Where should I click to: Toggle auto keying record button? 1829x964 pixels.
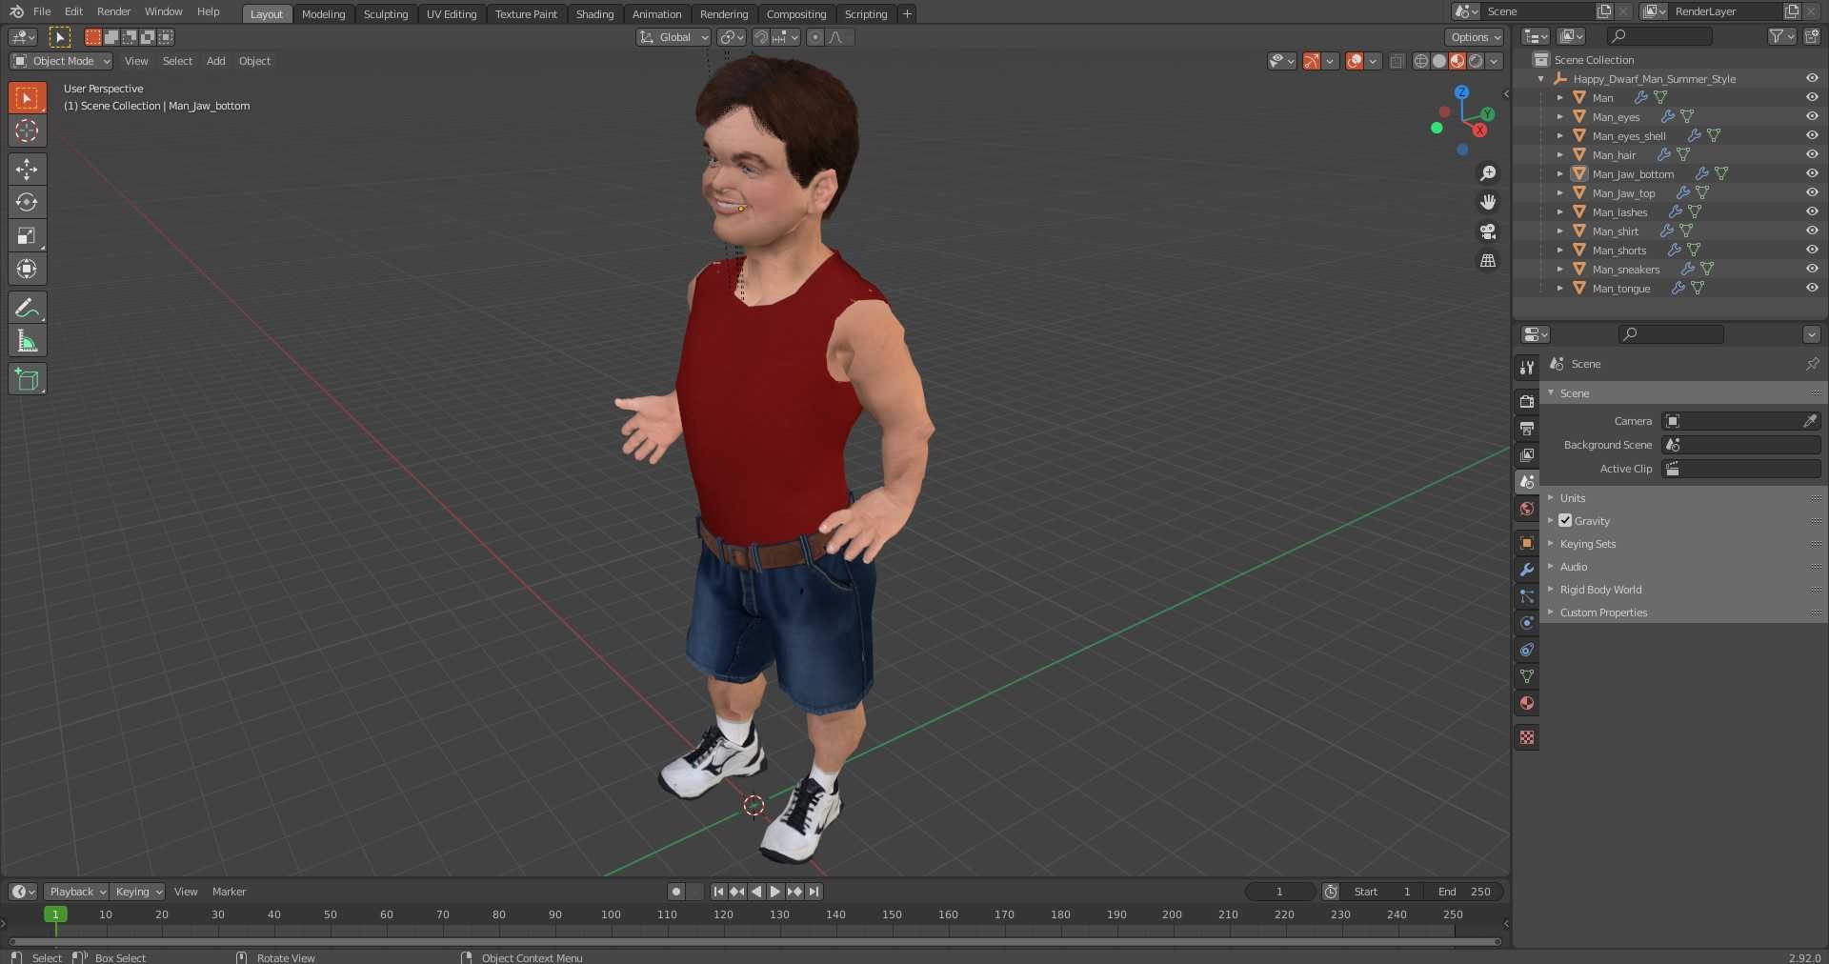[676, 892]
